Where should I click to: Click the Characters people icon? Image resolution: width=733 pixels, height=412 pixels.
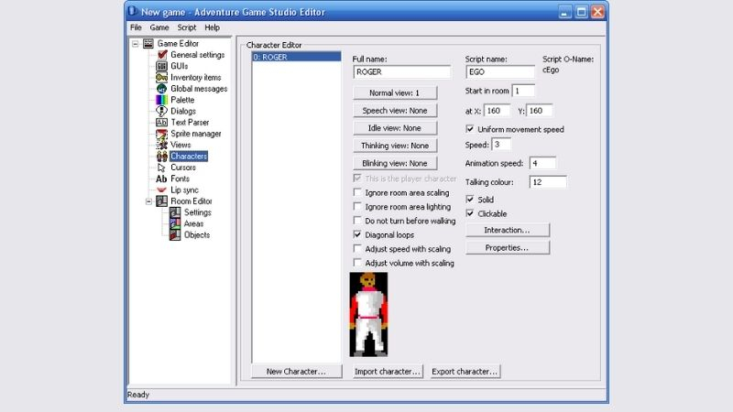(162, 156)
